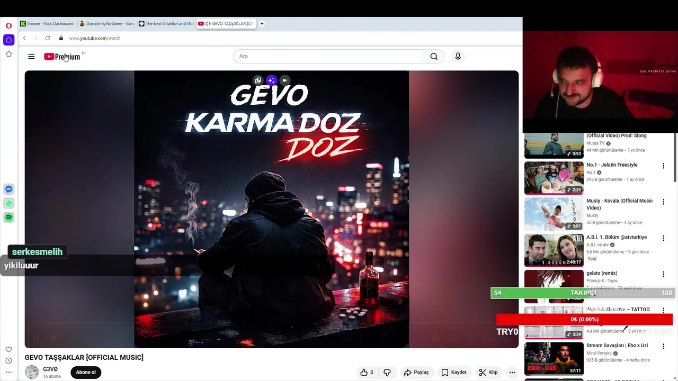Create a clip with Klip button

[x=488, y=373]
